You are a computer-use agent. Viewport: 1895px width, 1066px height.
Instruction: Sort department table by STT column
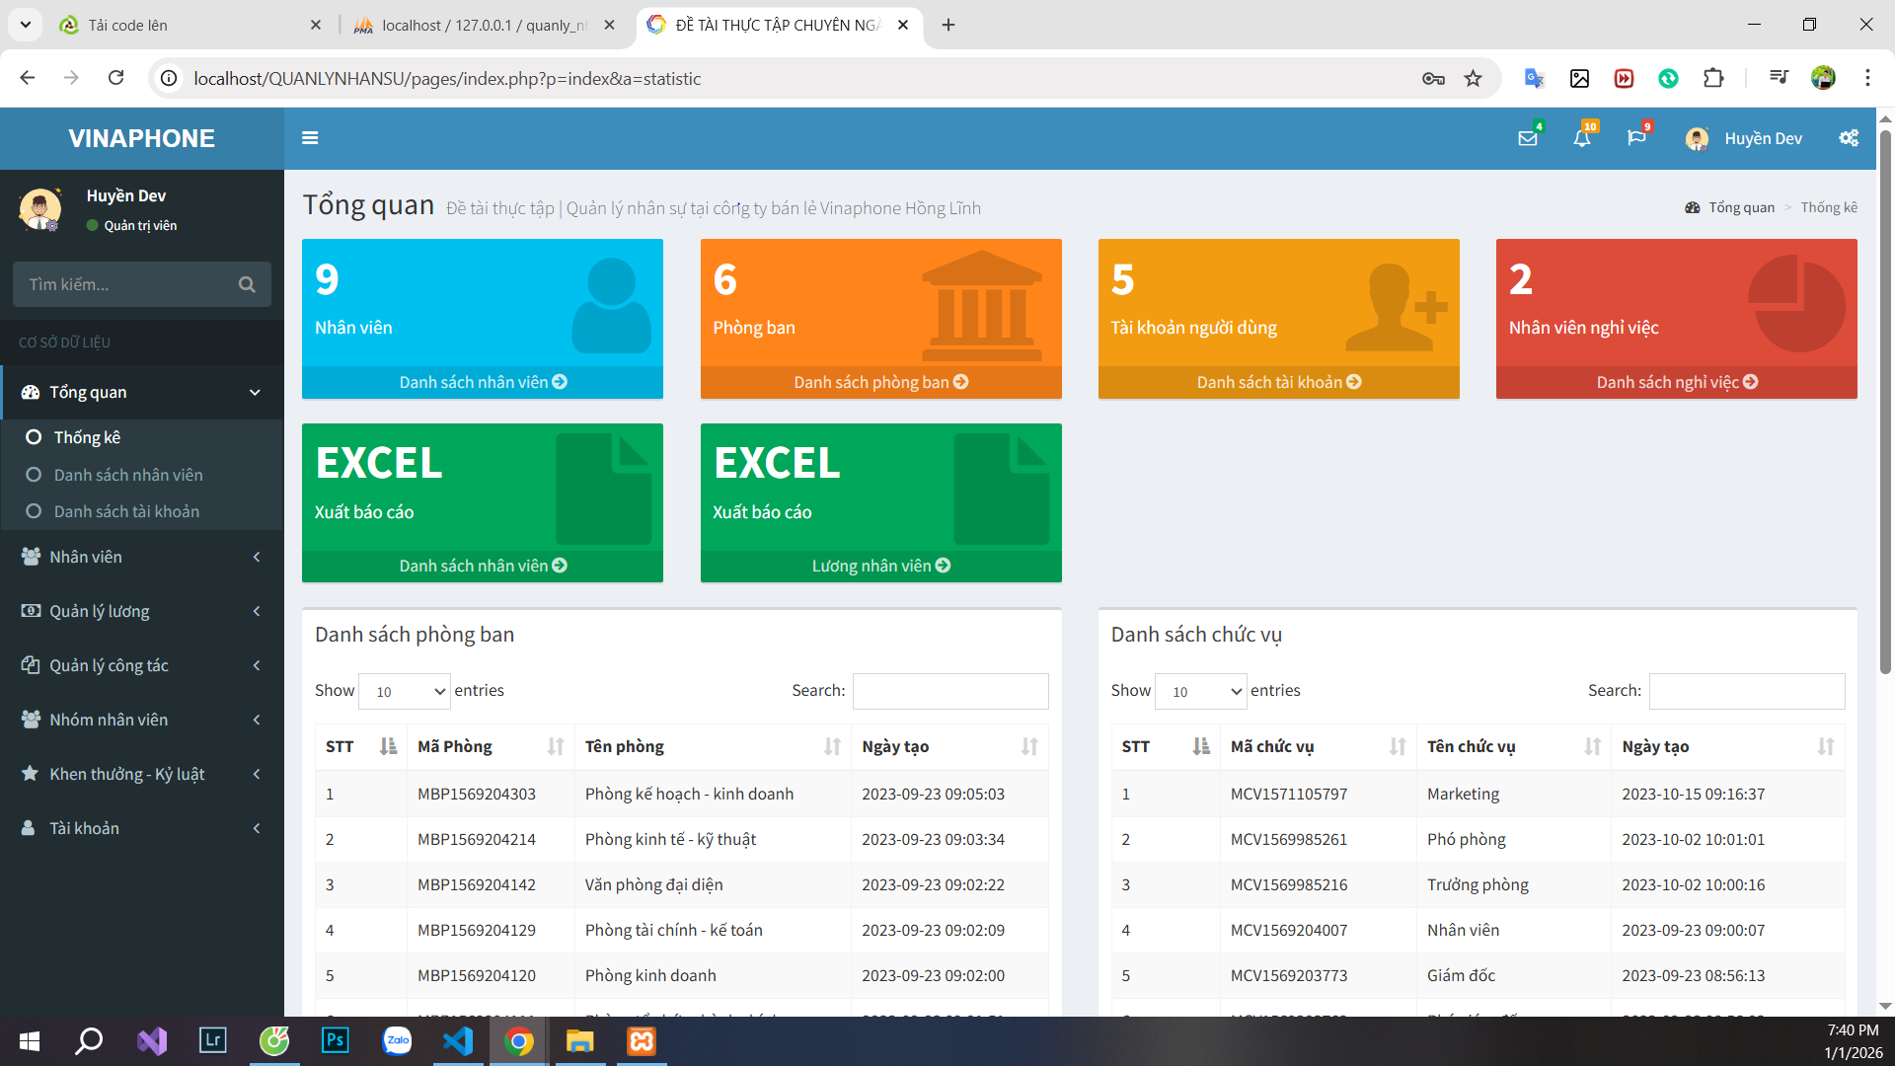pos(360,747)
